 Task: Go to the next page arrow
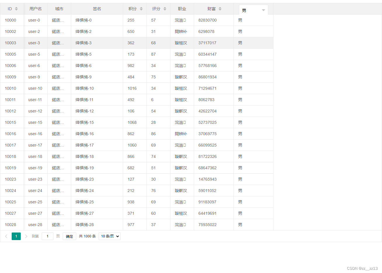(x=26, y=236)
